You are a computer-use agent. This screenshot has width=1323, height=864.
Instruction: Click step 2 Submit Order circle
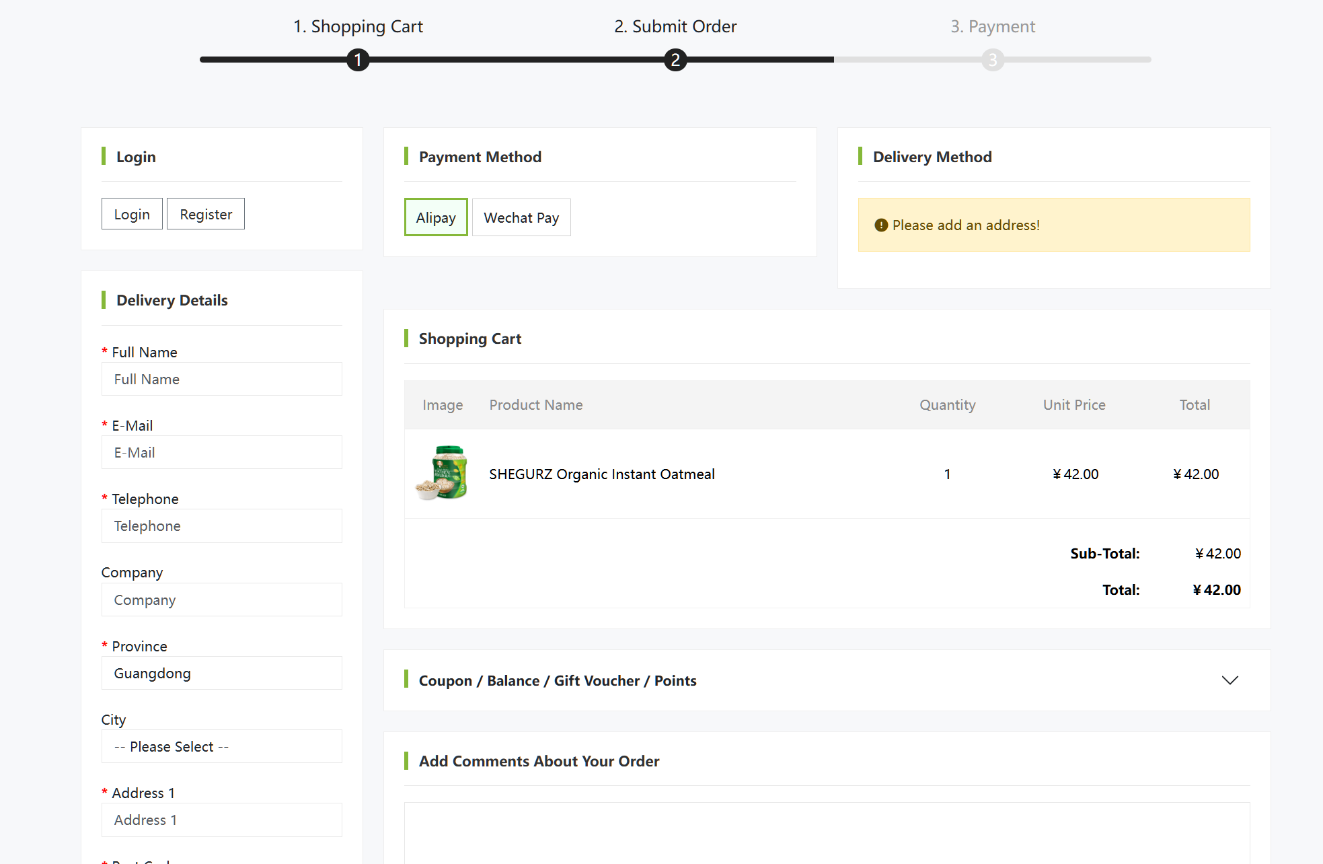[675, 60]
